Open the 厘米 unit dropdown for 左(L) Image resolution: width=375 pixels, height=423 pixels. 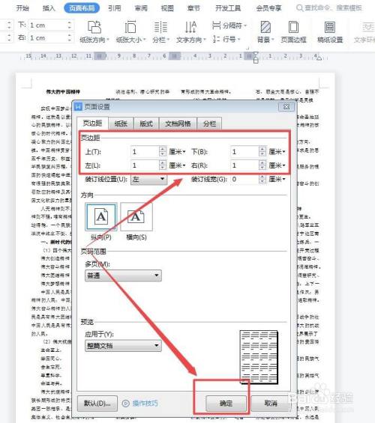[x=177, y=165]
